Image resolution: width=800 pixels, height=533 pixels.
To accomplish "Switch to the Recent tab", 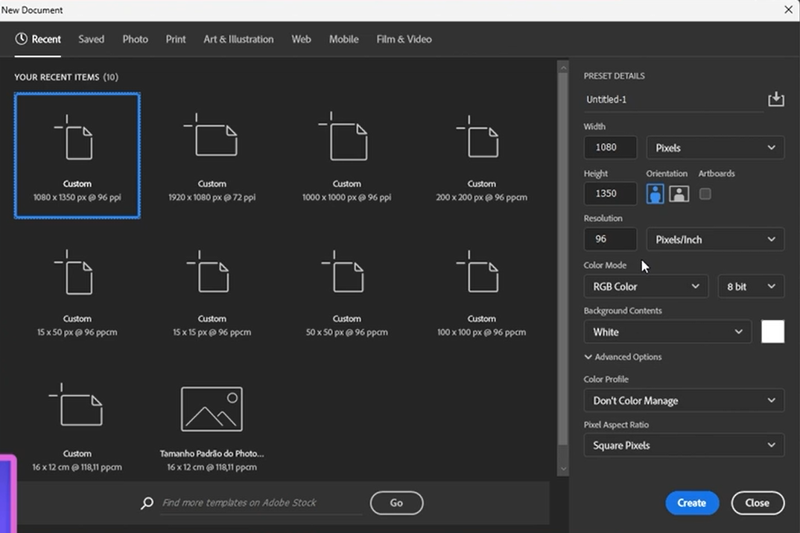I will click(38, 40).
